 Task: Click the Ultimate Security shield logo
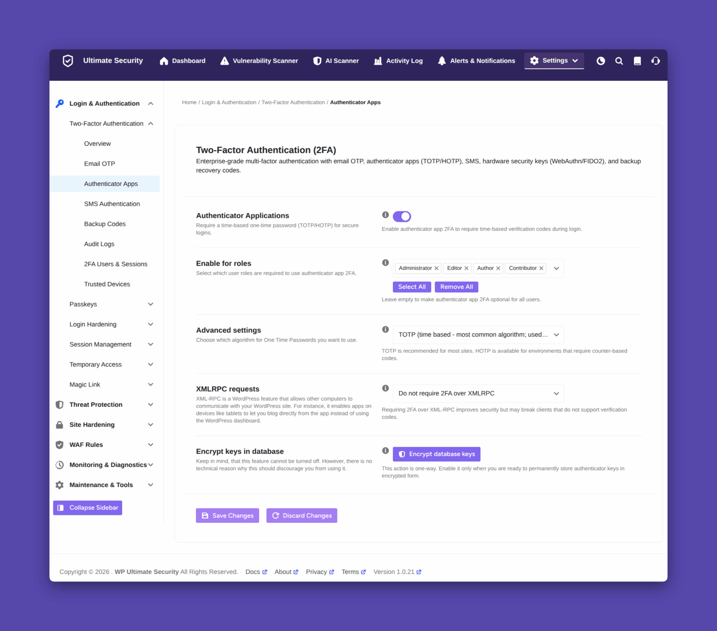[x=68, y=61]
